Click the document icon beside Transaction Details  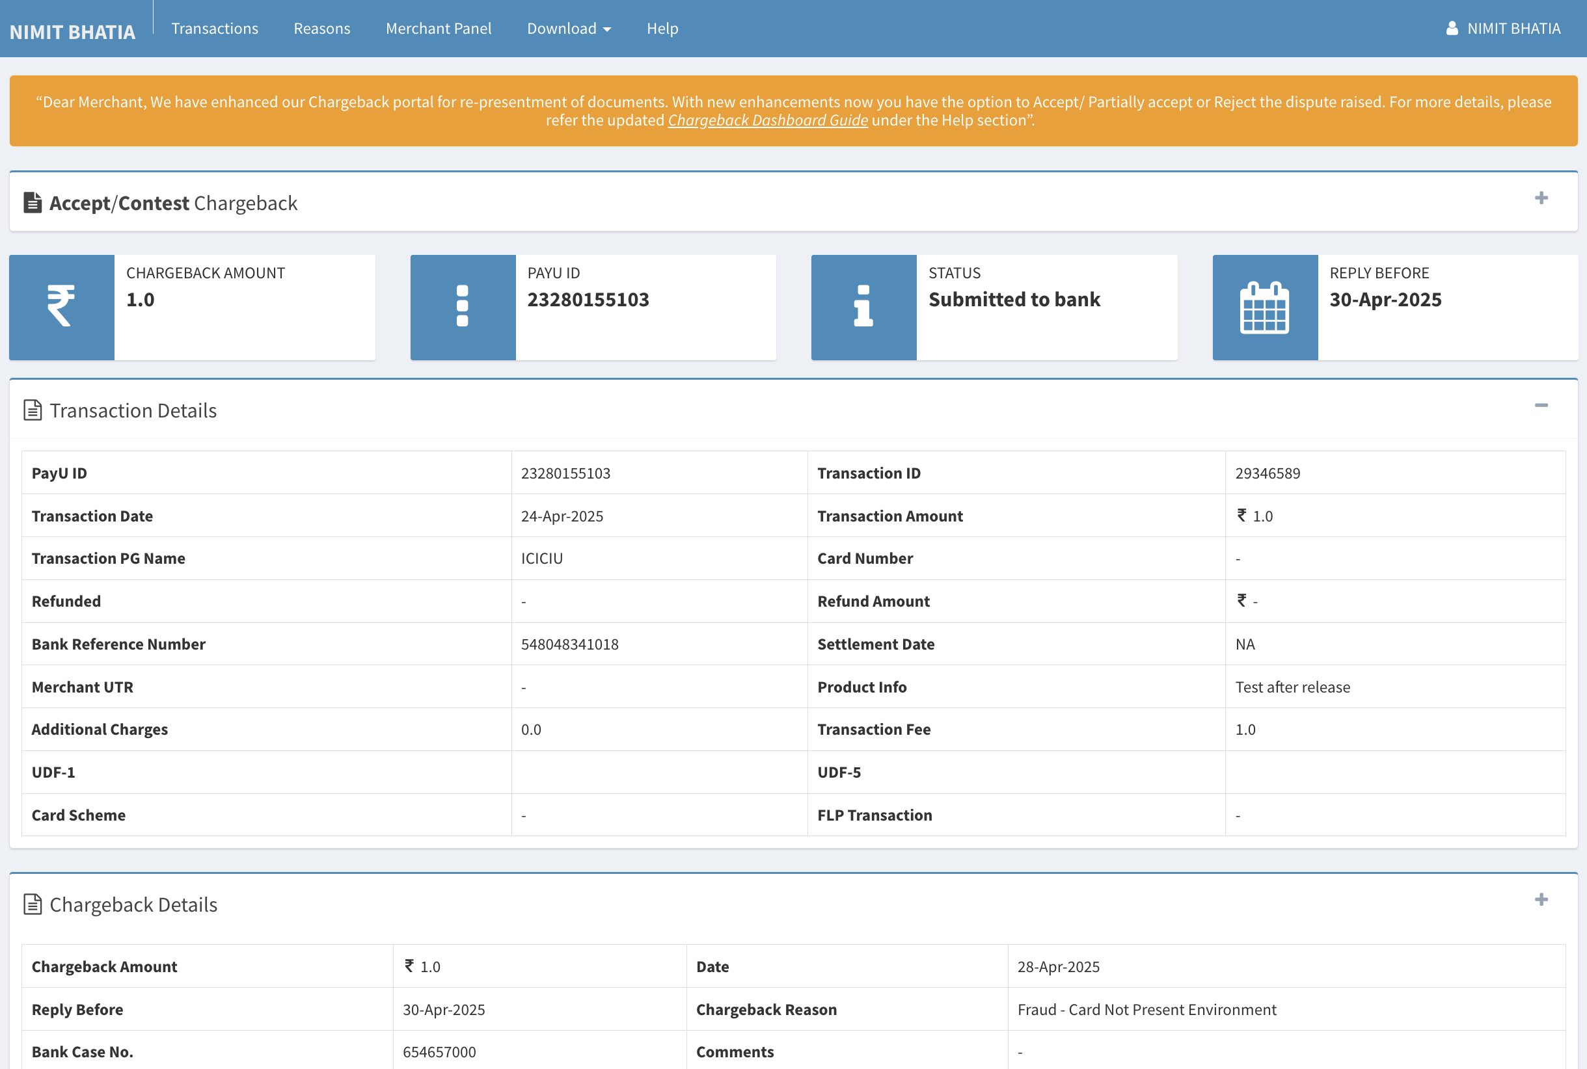pos(32,410)
